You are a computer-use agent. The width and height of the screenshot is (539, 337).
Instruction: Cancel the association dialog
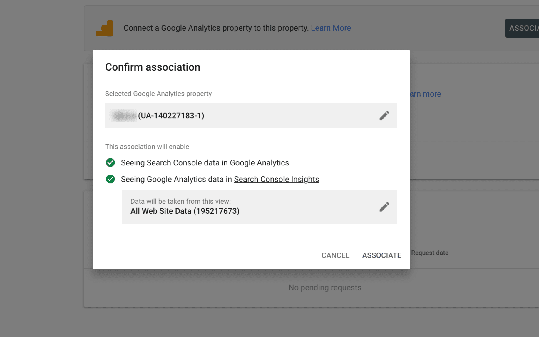click(x=335, y=255)
